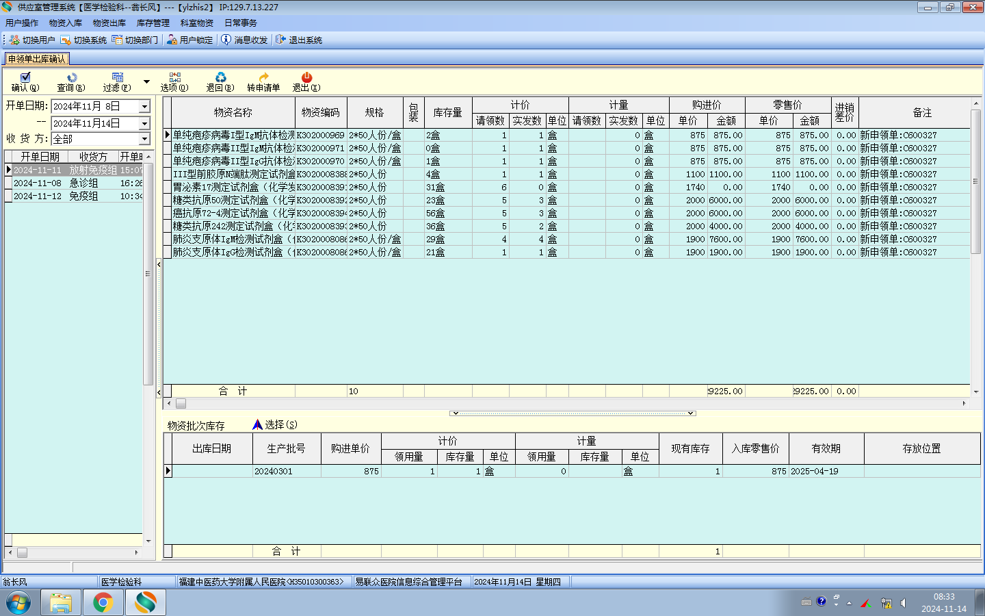
Task: Click 选择(S) in the batch stock panel
Action: click(275, 424)
